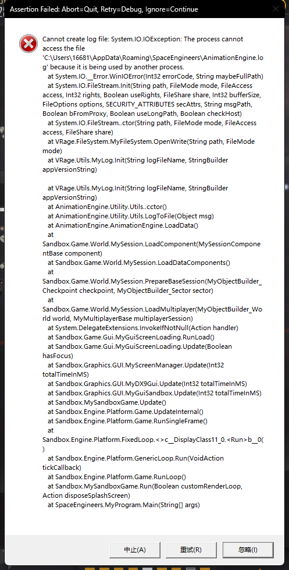Ignore the assertion using 忽略(I)

coord(248,550)
